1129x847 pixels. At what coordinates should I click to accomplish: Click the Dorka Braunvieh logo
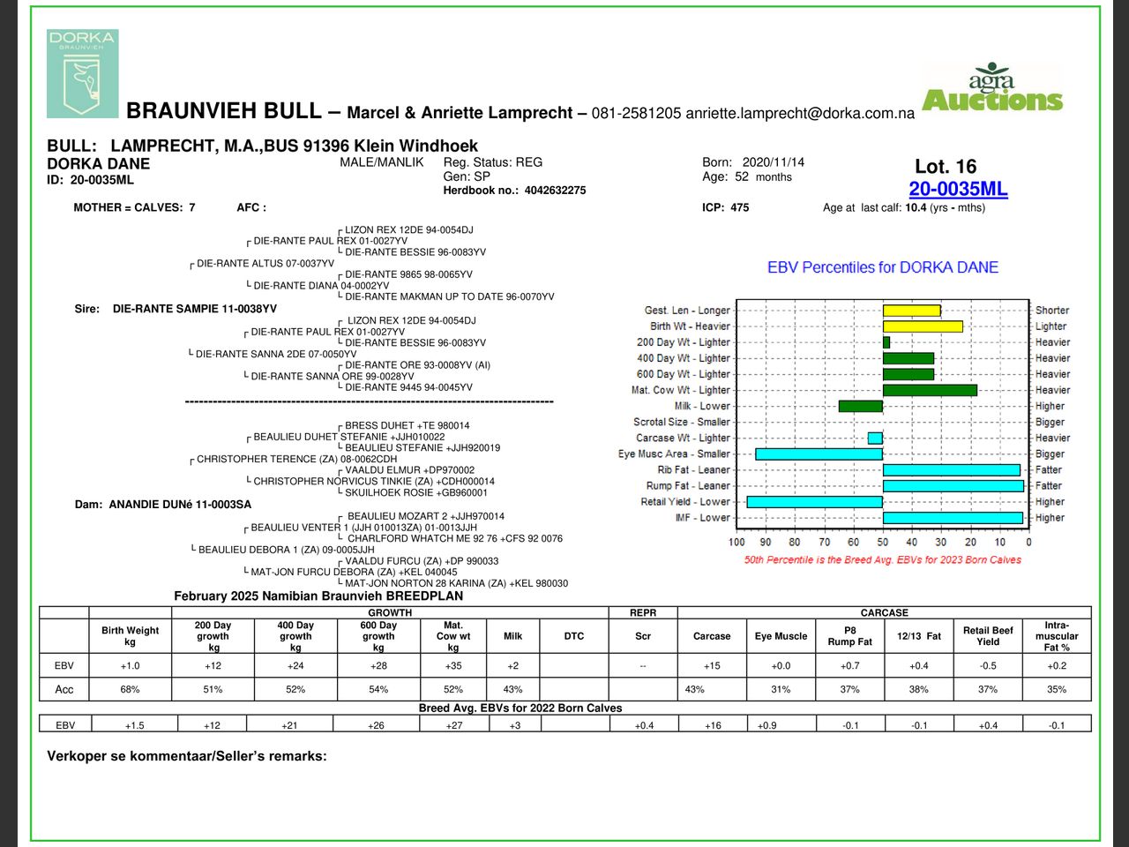[83, 74]
